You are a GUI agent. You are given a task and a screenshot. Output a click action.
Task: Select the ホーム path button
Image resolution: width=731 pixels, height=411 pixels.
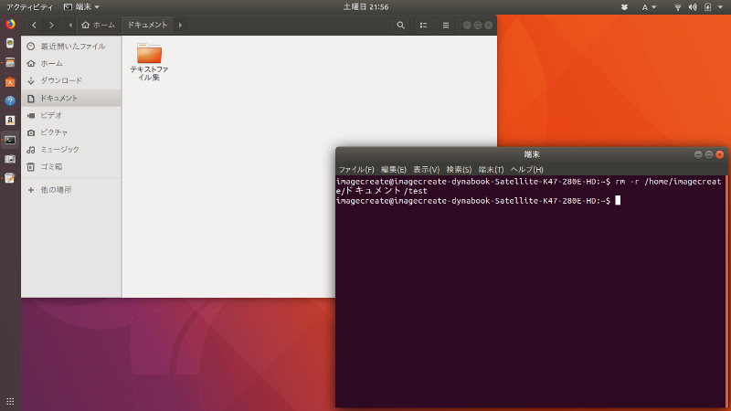coord(98,26)
